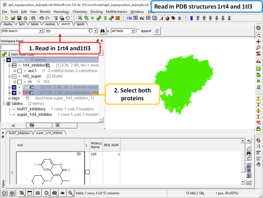Click the refresh icon beside Append

(157, 31)
